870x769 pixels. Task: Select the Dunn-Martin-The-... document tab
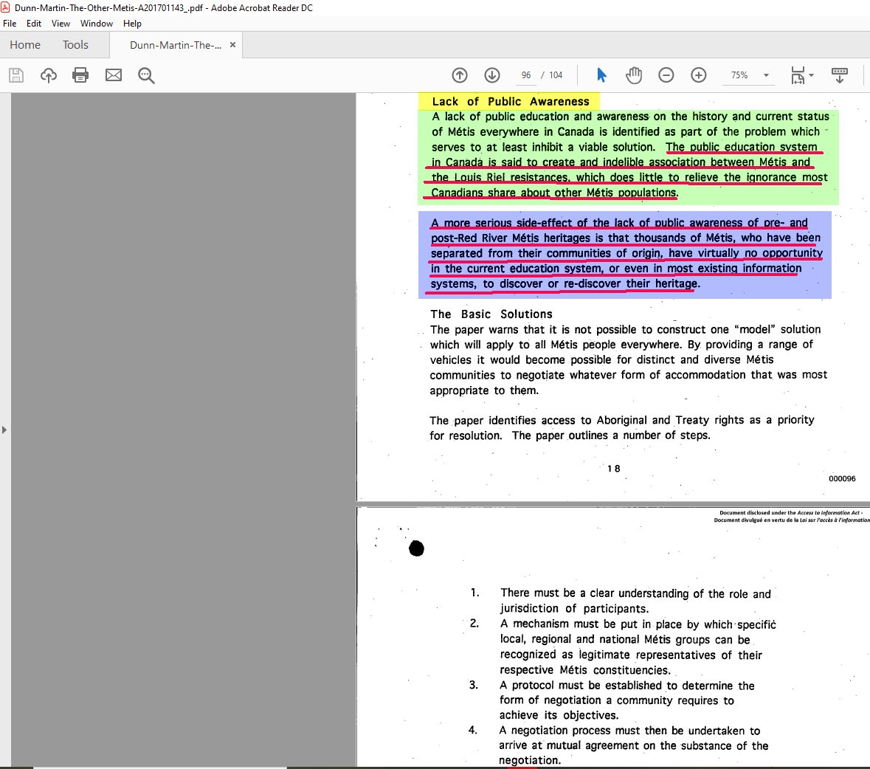[176, 45]
